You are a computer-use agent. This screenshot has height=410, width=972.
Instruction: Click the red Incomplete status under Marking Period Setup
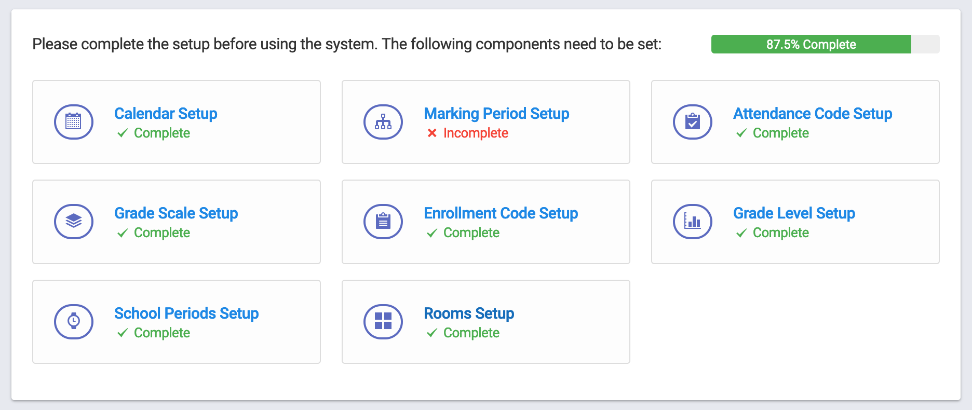tap(468, 133)
